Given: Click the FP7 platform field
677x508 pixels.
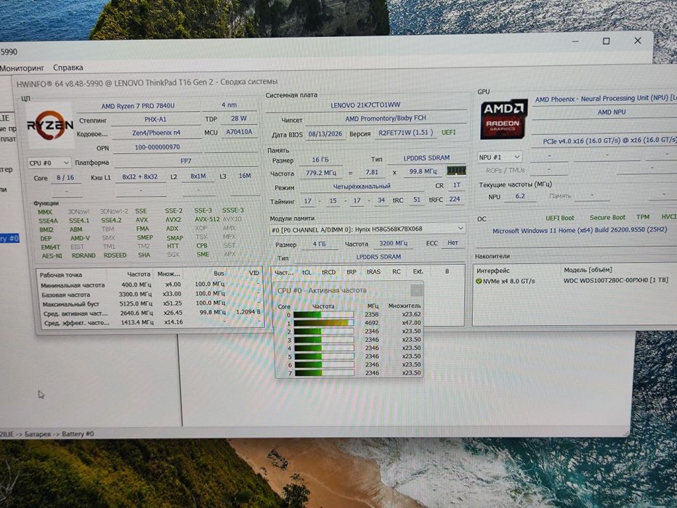Looking at the screenshot, I should (186, 161).
